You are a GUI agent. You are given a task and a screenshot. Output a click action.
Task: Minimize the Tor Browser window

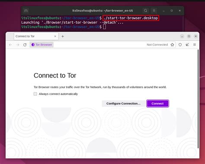(x=182, y=36)
